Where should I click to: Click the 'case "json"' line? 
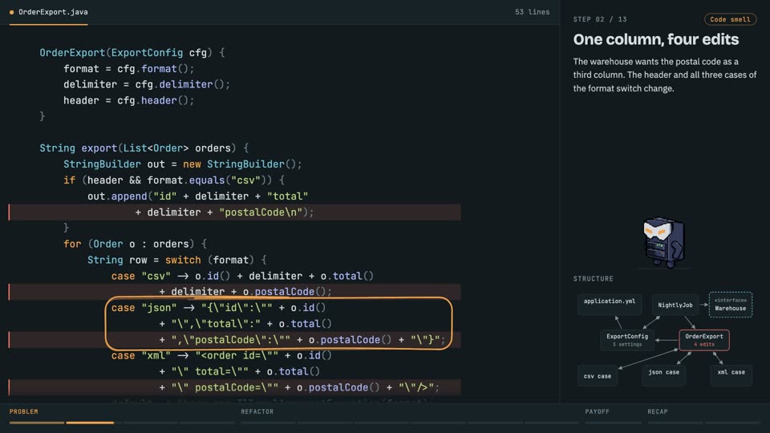[218, 308]
